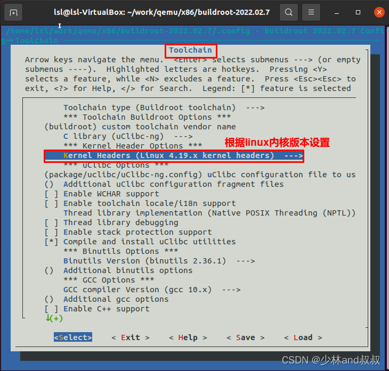
Task: Click the Binutils Options comment line
Action: 121,251
